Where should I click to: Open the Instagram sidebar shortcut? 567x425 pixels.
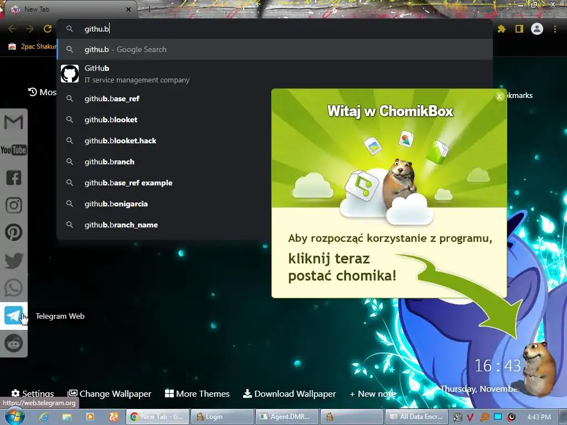[13, 205]
